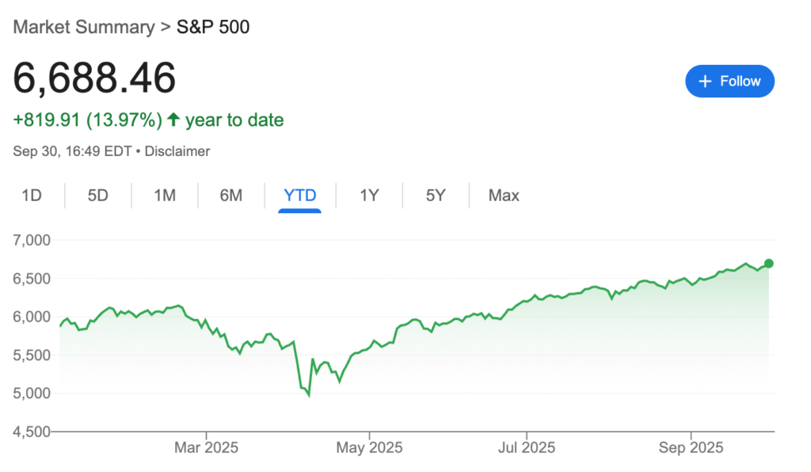Screen dimensions: 811x472
Task: Click the green up arrow icon
Action: [x=173, y=120]
